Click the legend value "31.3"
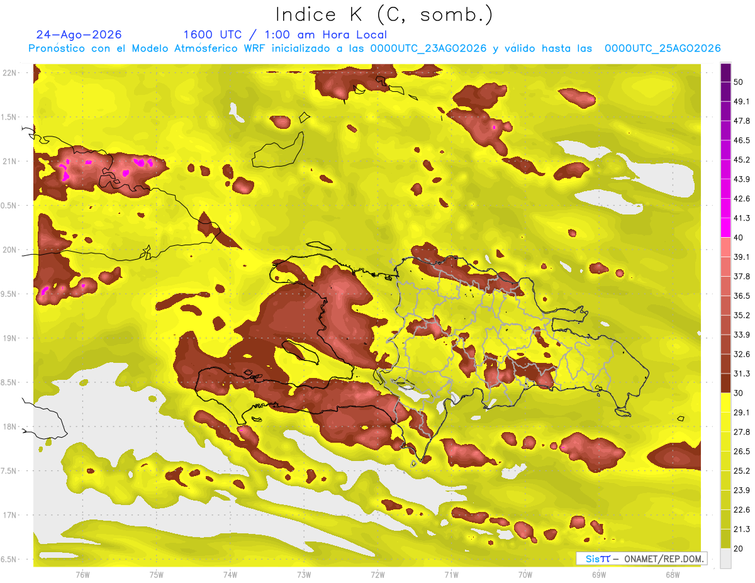This screenshot has height=583, width=755. pyautogui.click(x=741, y=374)
